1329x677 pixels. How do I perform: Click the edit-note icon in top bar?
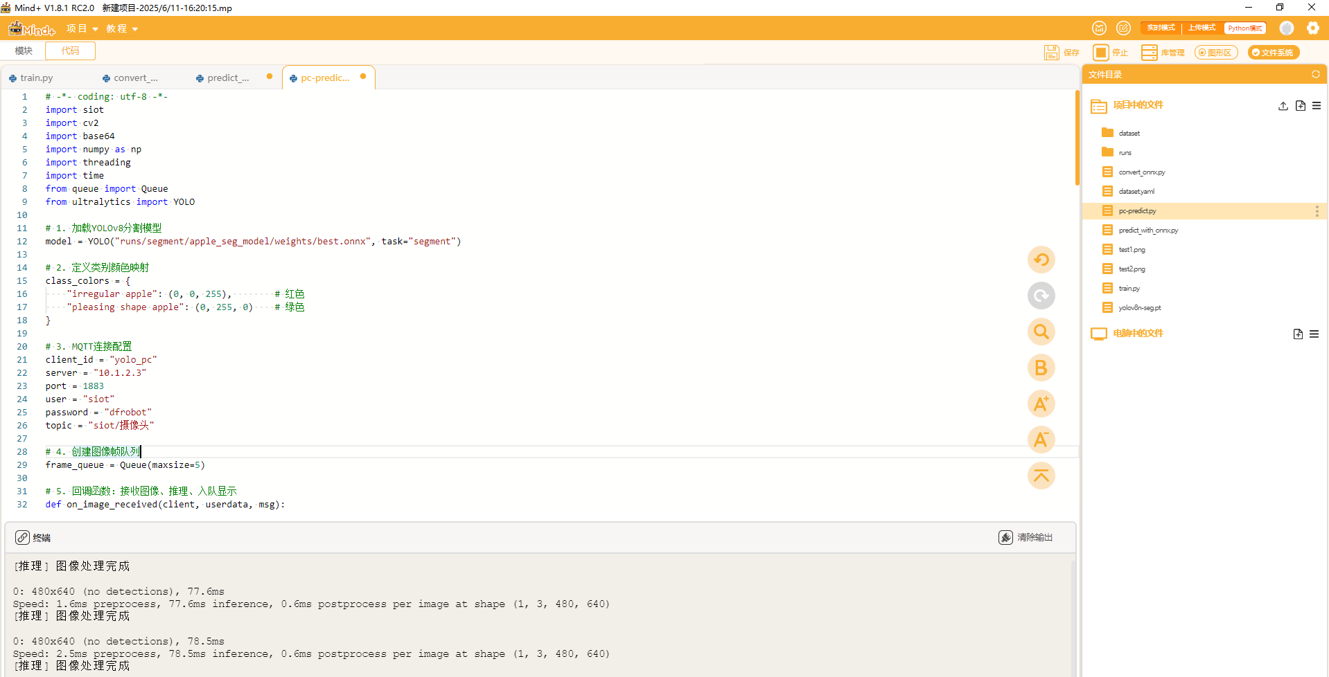(1123, 28)
